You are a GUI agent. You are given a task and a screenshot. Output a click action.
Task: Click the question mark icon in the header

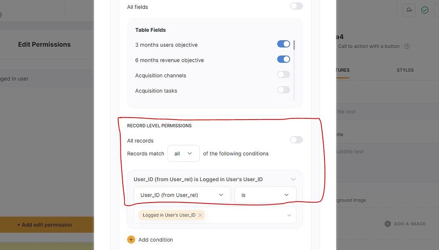pos(407,47)
